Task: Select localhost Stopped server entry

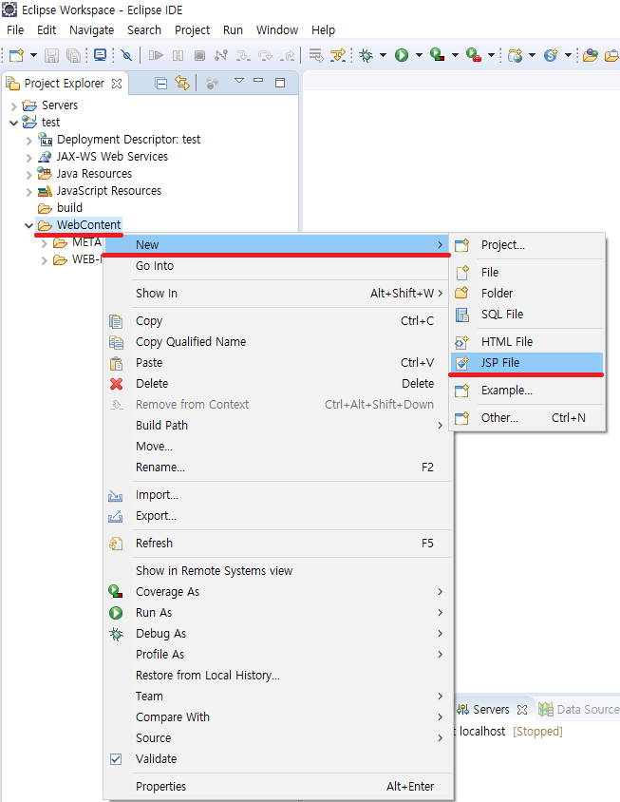Action: [510, 732]
